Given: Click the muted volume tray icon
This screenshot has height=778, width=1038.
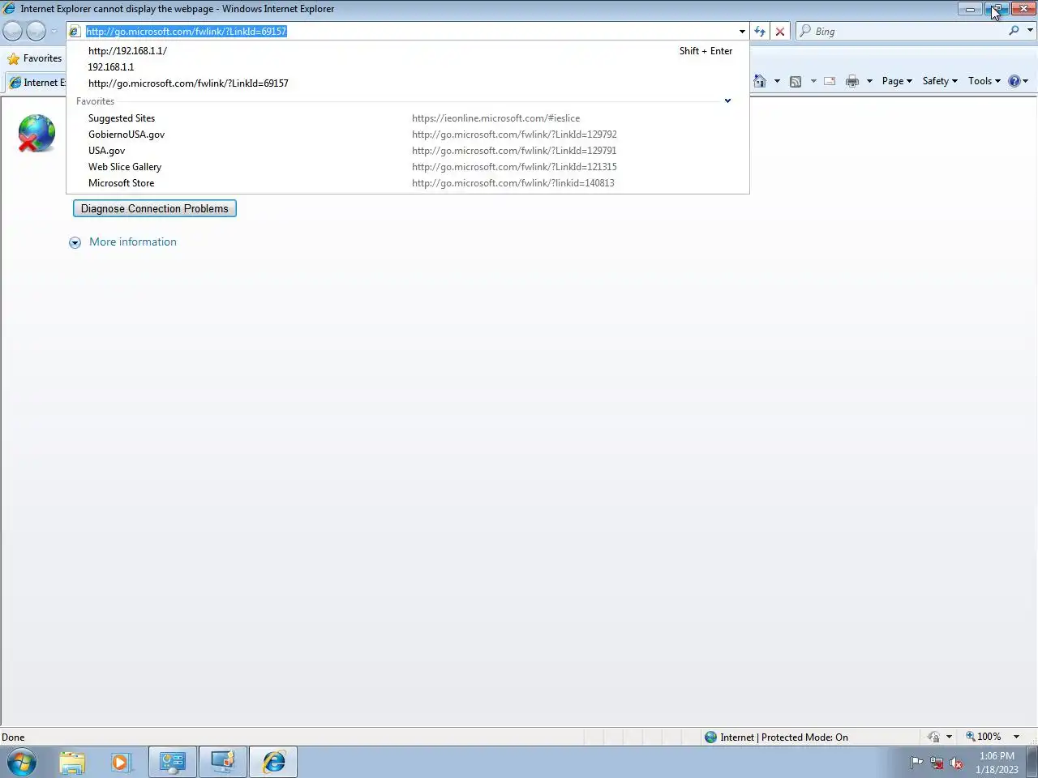Looking at the screenshot, I should 956,763.
